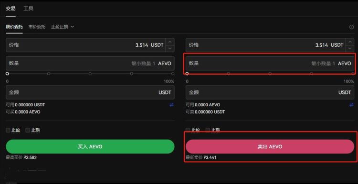This screenshot has height=184, width=358.
Task: Enable 止盈 checkbox on sell side
Action: point(188,130)
